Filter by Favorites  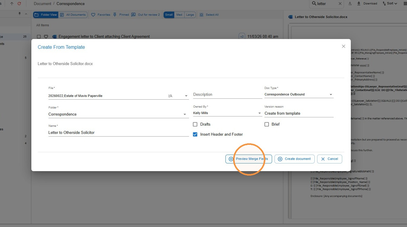101,15
